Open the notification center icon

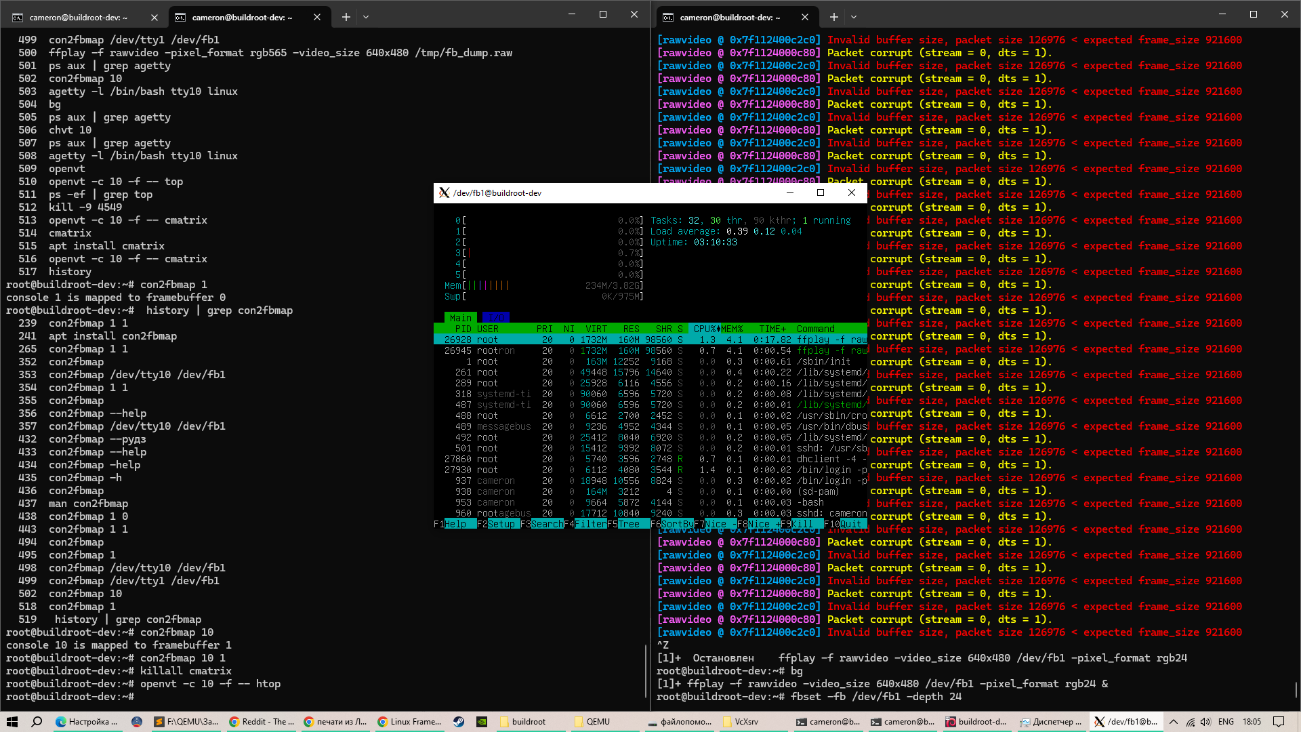[x=1279, y=722]
